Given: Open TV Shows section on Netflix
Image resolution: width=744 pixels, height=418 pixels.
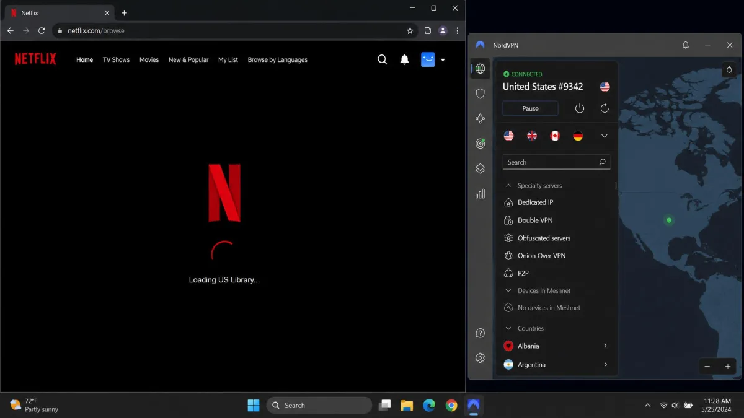Looking at the screenshot, I should (116, 60).
